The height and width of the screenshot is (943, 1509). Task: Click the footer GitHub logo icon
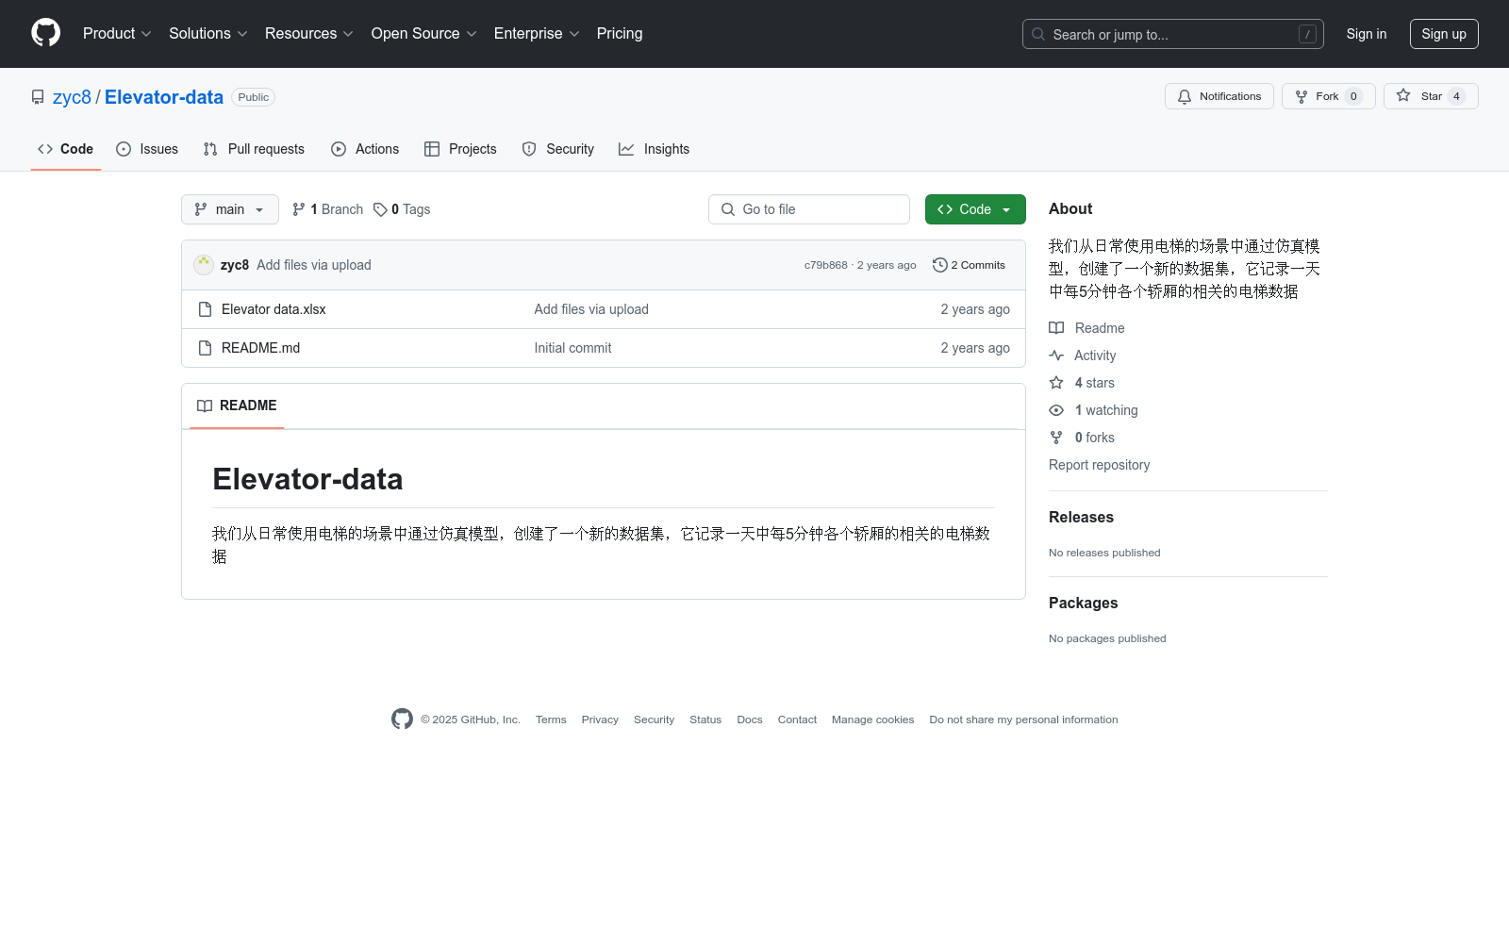(402, 720)
